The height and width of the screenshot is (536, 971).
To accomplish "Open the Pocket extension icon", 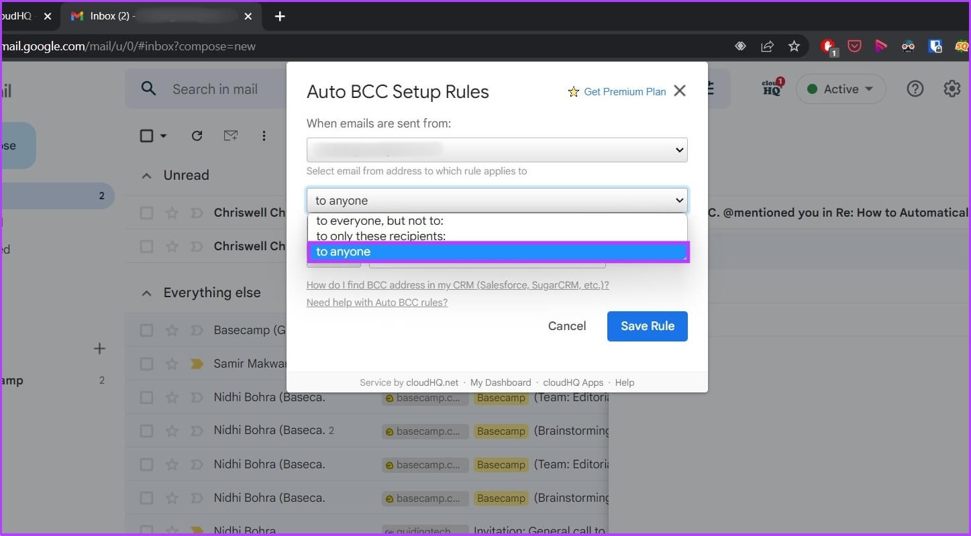I will 854,46.
